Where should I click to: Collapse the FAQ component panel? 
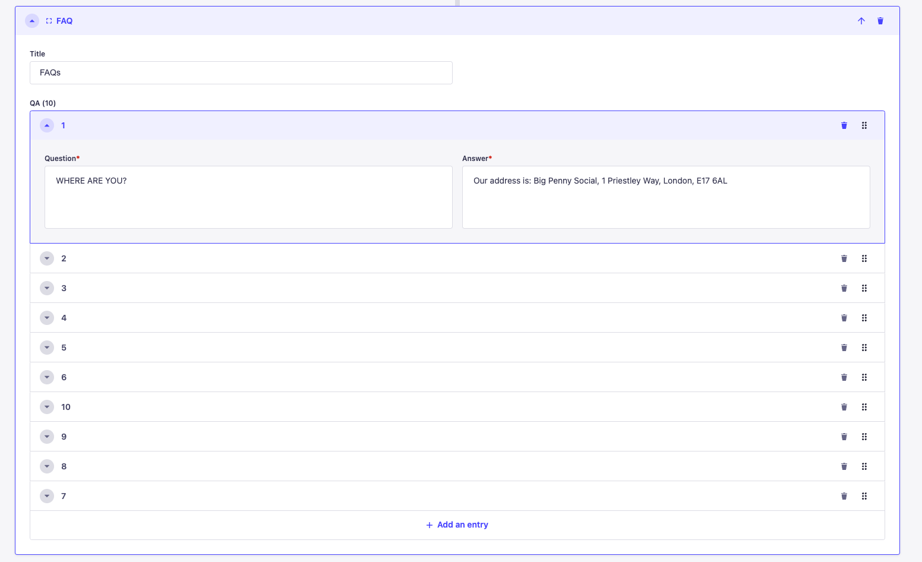pos(32,21)
